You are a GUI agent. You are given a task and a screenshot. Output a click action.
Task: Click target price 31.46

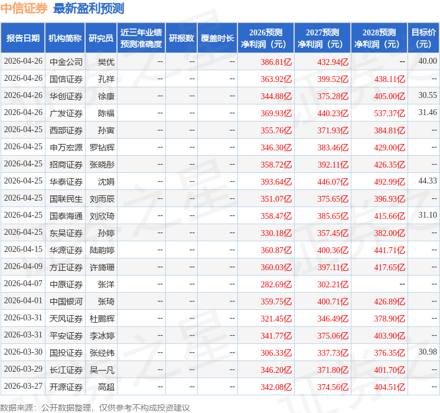428,112
